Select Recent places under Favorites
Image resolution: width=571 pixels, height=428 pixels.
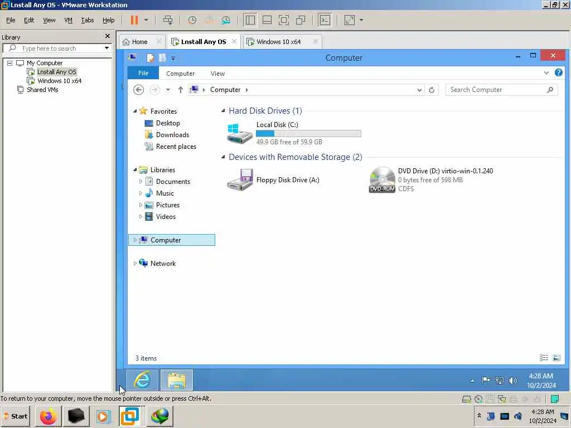(176, 147)
